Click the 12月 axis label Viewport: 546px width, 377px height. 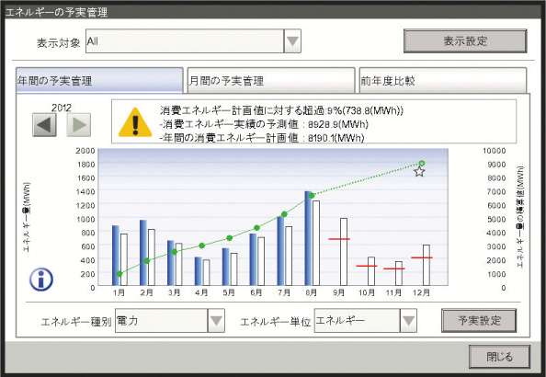(x=421, y=292)
